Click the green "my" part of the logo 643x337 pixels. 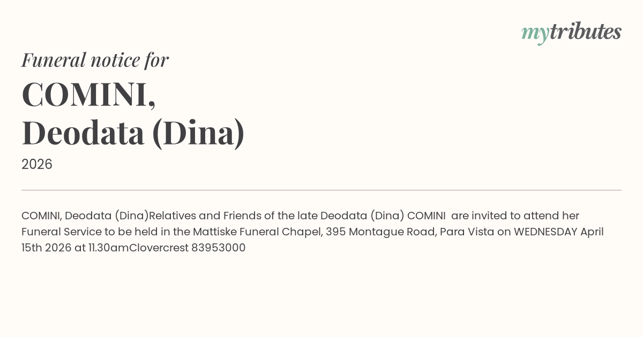[x=535, y=33]
